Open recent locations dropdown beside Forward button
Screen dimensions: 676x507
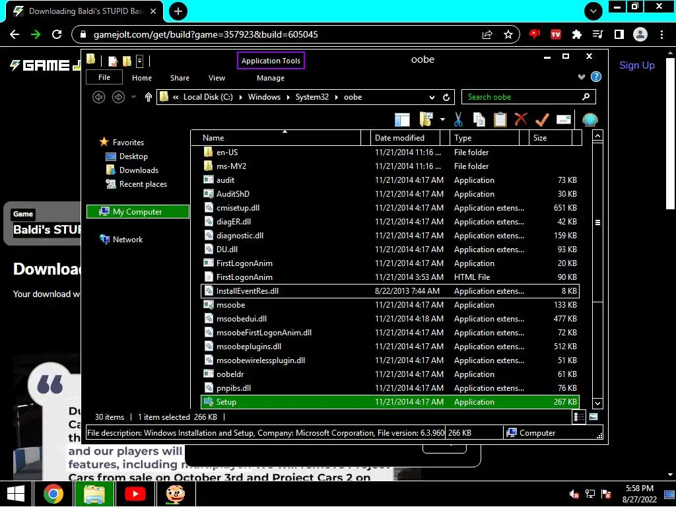pyautogui.click(x=133, y=97)
